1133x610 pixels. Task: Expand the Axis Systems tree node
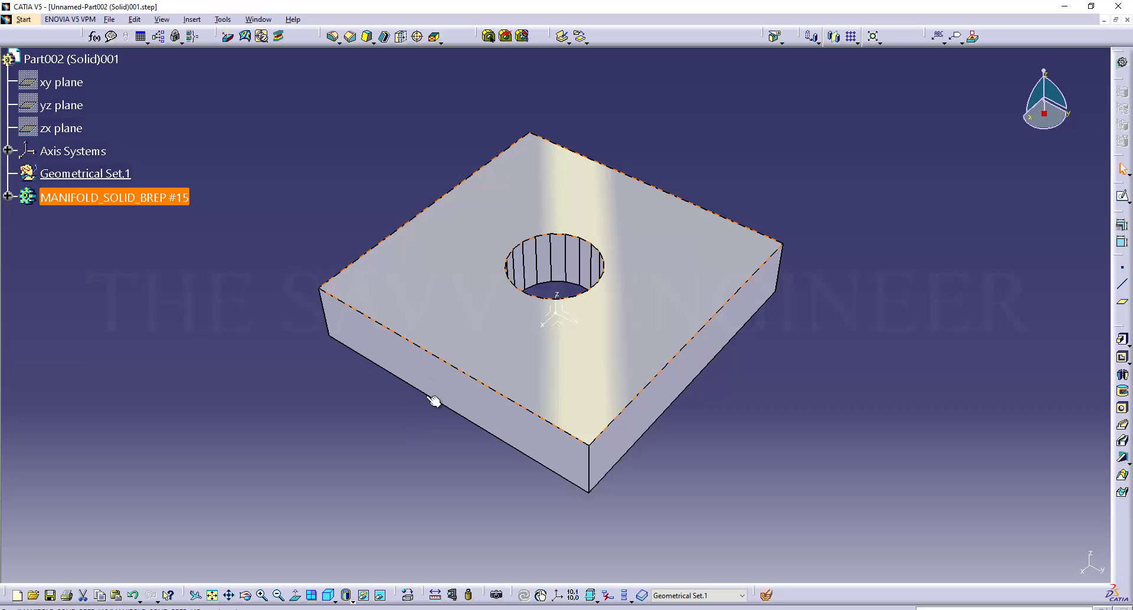click(8, 150)
